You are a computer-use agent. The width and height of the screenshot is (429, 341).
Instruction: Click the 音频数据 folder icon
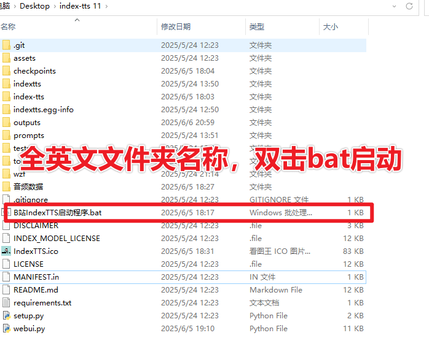[x=6, y=187]
